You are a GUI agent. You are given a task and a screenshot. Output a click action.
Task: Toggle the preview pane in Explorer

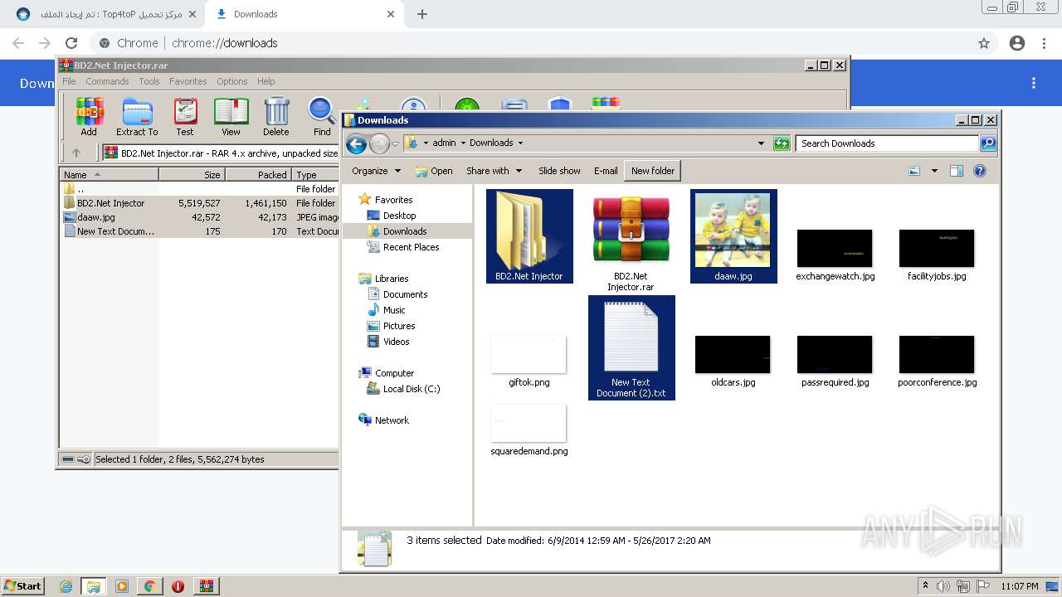[x=957, y=171]
